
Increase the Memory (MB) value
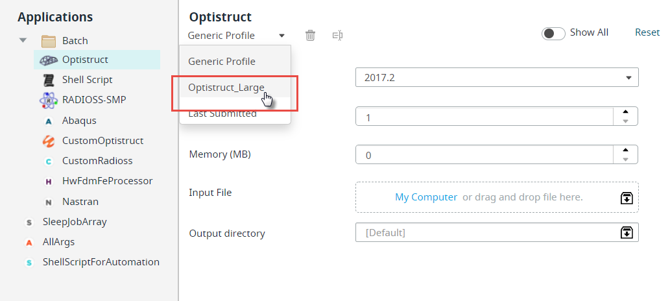tap(625, 150)
